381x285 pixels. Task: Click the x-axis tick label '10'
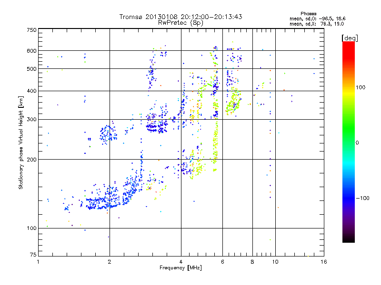click(275, 262)
